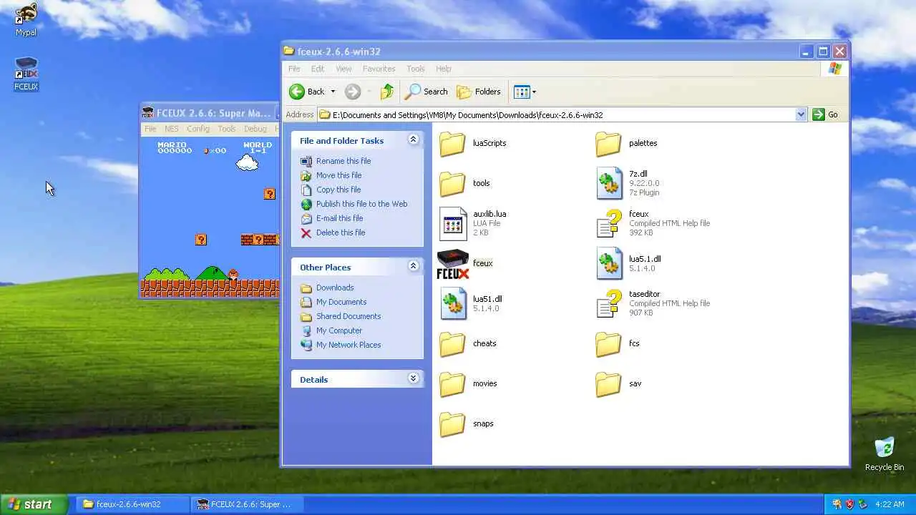This screenshot has height=515, width=916.
Task: Open the NES menu in FCEUX
Action: point(172,129)
